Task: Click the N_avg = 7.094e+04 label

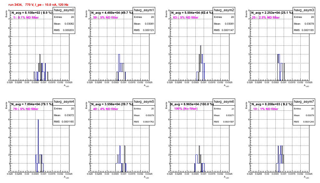Action: 32,104
